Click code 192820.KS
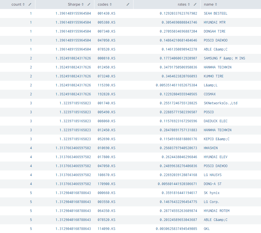This screenshot has width=261, height=233. pos(106,94)
